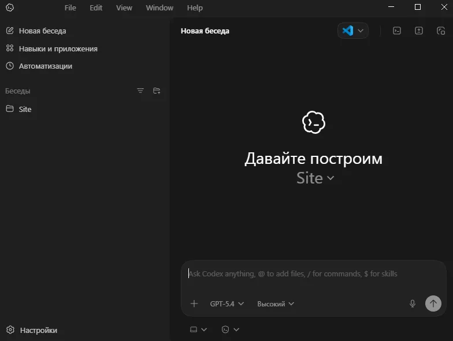The image size is (453, 341).
Task: Open the Edit menu
Action: [x=96, y=8]
